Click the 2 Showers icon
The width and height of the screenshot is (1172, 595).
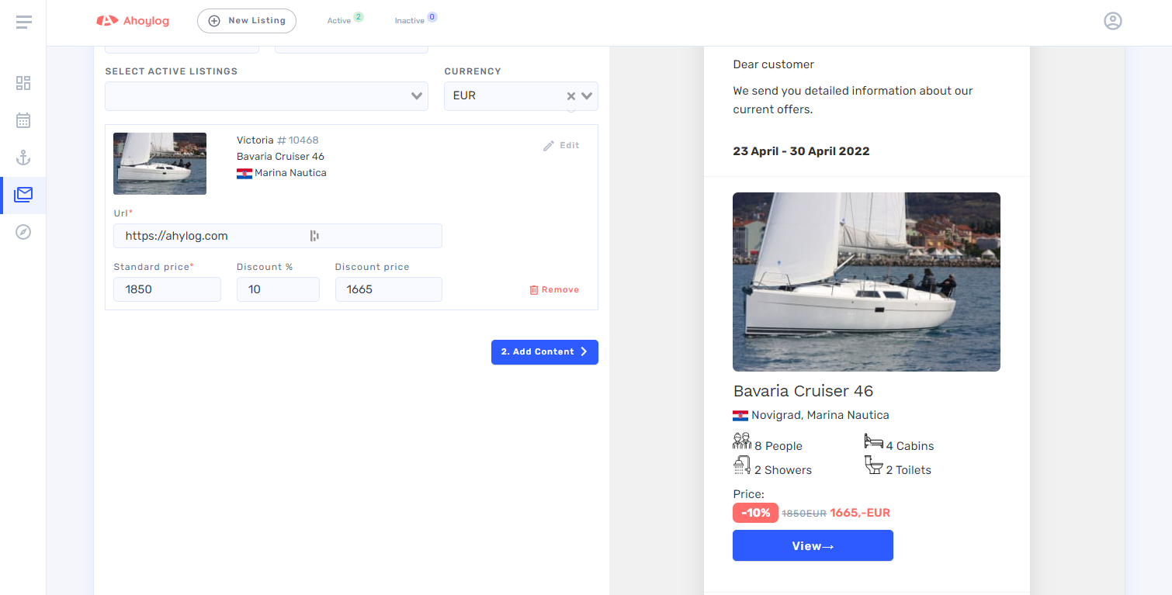coord(742,465)
